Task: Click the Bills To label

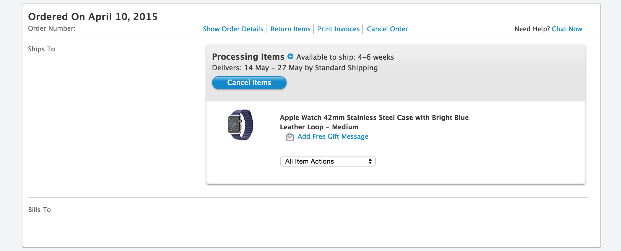Action: [x=39, y=210]
